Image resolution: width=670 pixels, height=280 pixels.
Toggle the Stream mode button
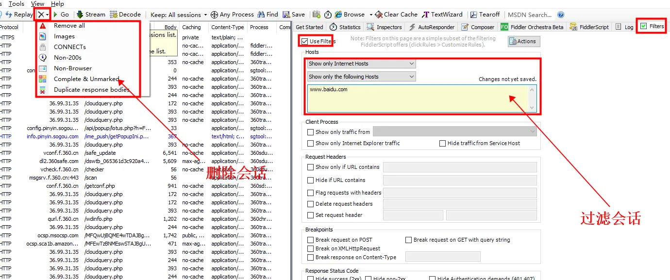click(x=91, y=15)
